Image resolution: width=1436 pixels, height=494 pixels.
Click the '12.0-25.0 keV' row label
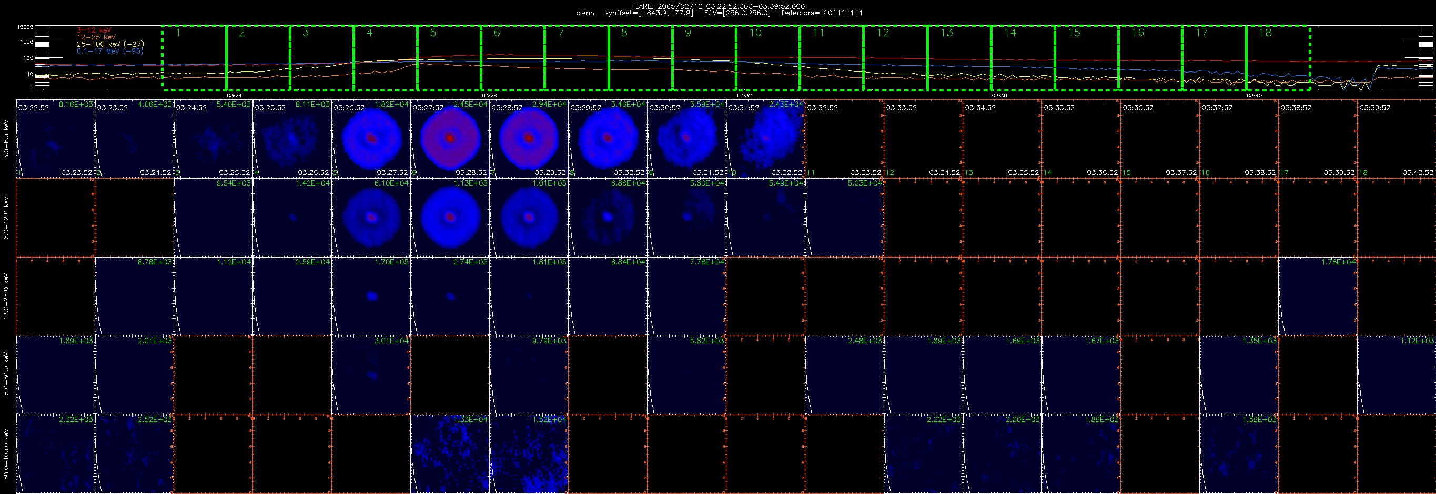[x=6, y=296]
